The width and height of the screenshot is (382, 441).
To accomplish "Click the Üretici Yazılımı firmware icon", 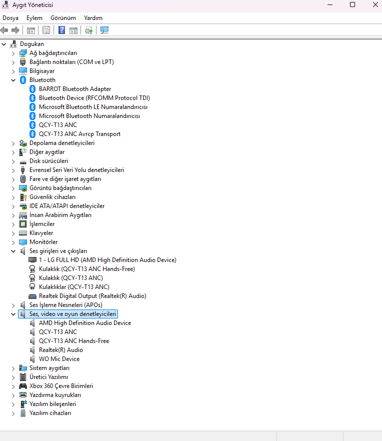I will coord(23,377).
